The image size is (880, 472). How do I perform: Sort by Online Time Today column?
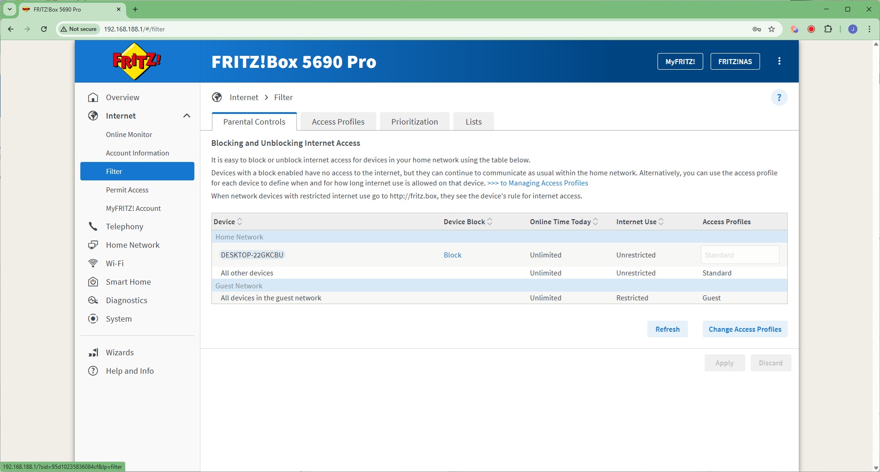(596, 222)
